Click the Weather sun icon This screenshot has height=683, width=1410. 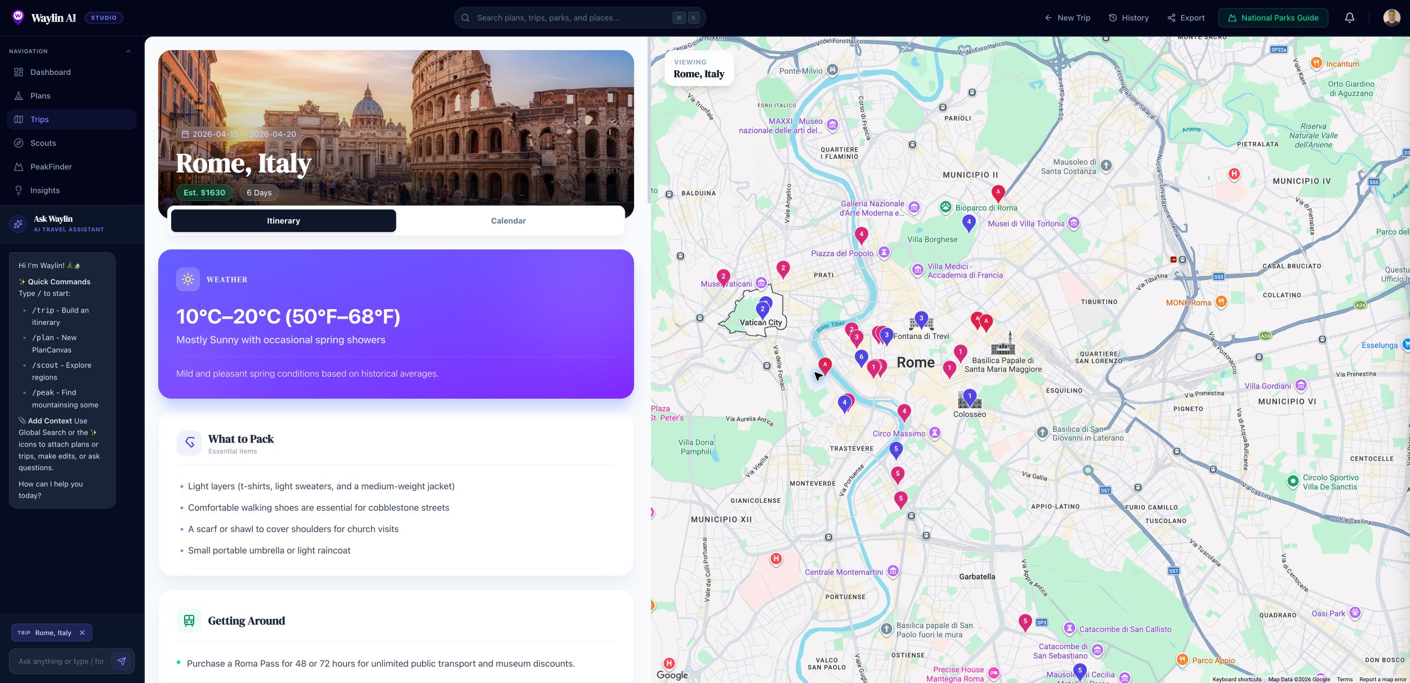click(188, 279)
